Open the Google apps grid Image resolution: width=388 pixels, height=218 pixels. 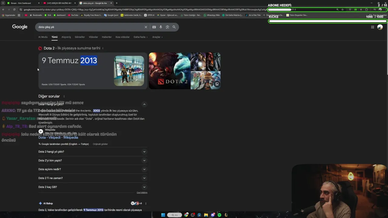[x=373, y=27]
